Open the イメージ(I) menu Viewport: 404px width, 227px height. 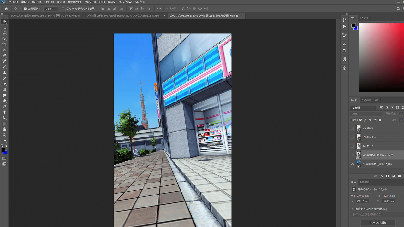[x=36, y=2]
